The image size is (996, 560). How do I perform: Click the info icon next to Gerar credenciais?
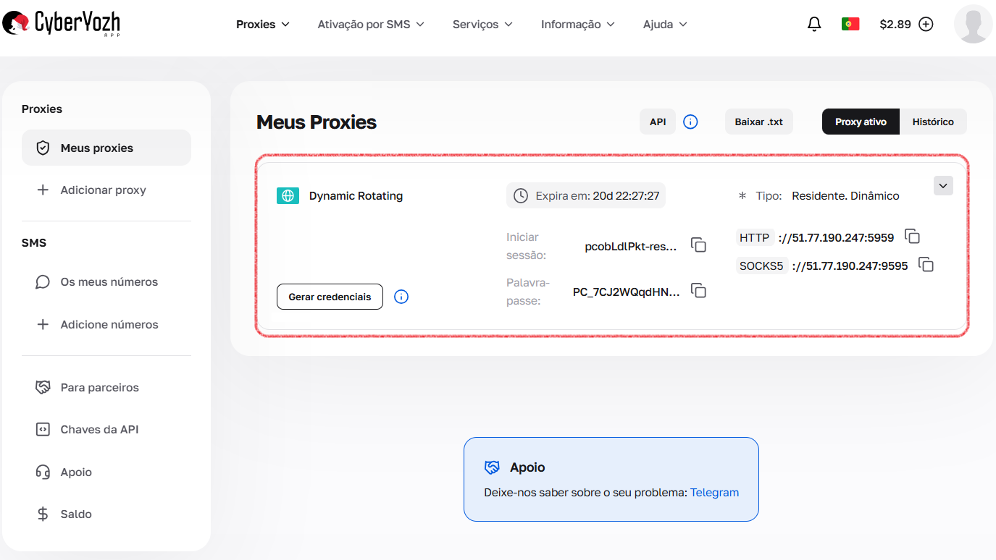401,297
